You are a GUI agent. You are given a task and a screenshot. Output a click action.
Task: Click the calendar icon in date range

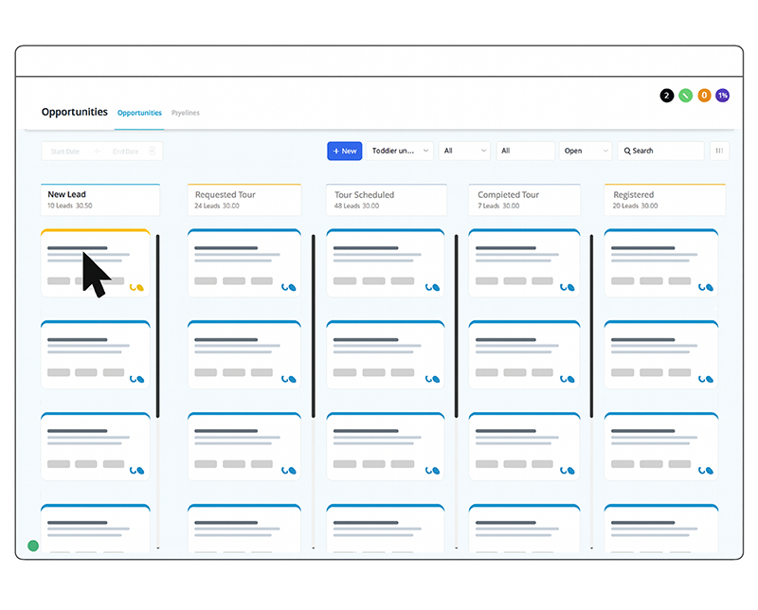[153, 151]
